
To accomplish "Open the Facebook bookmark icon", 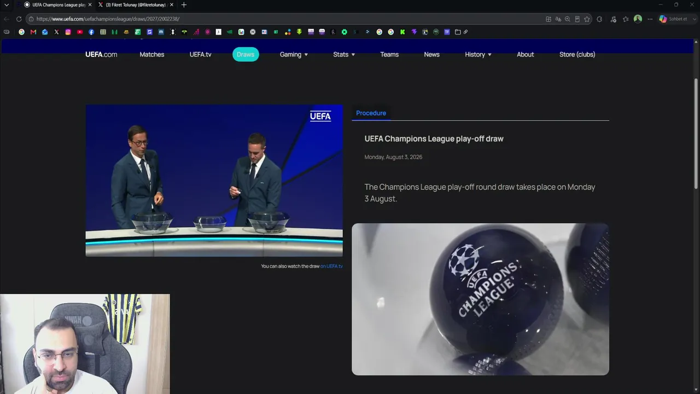I will coord(91,32).
